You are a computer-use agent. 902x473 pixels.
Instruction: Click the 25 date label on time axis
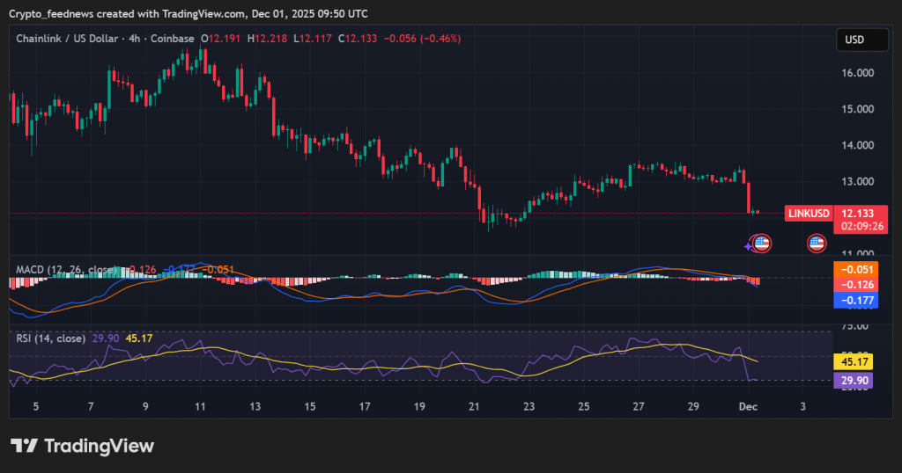click(x=584, y=406)
